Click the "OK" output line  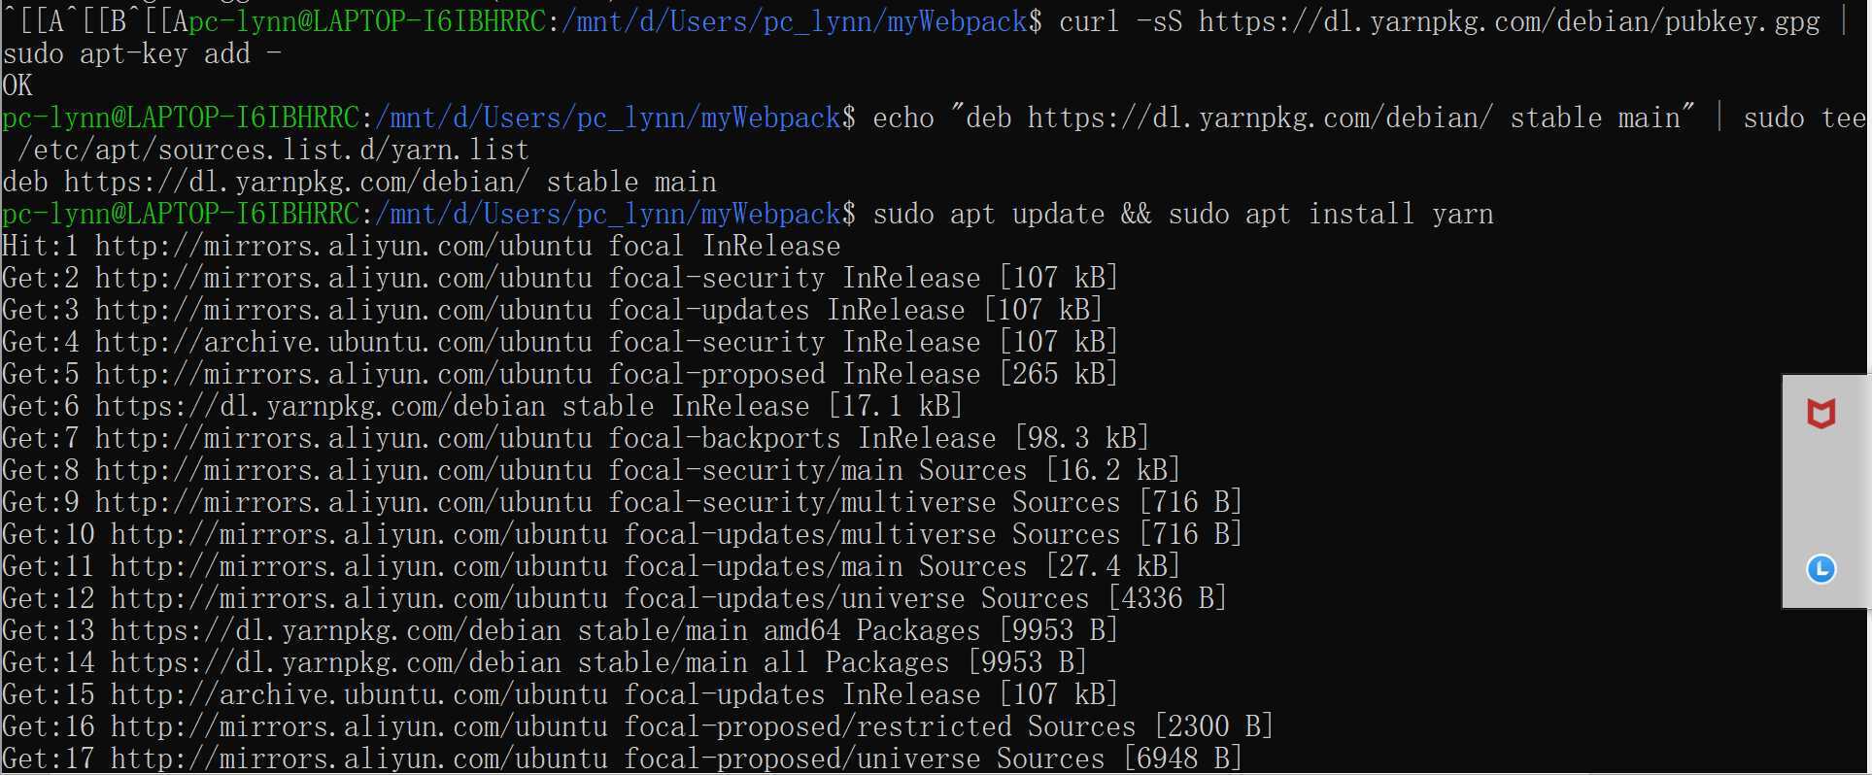[17, 85]
